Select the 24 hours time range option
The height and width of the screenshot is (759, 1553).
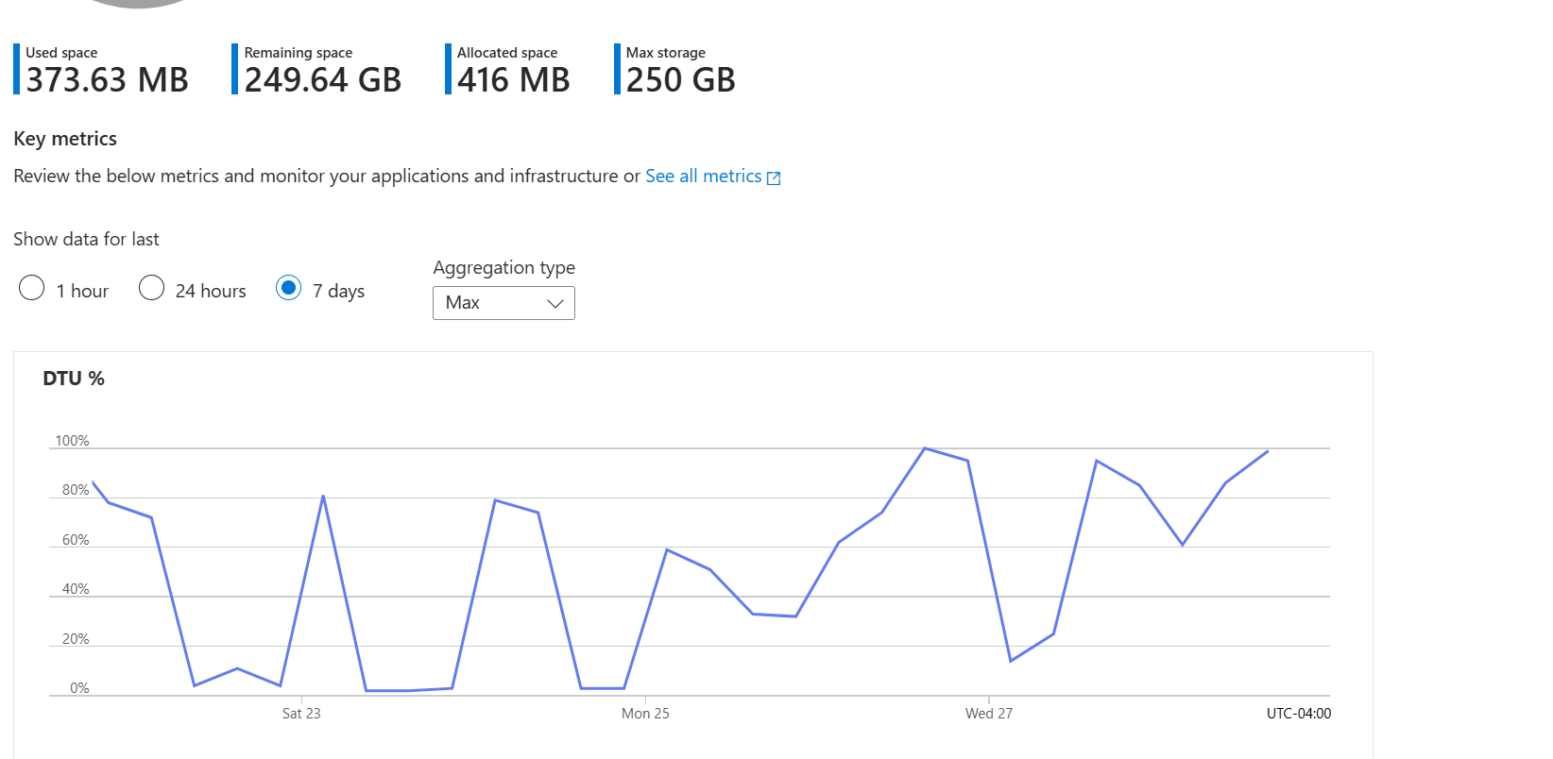(x=152, y=288)
